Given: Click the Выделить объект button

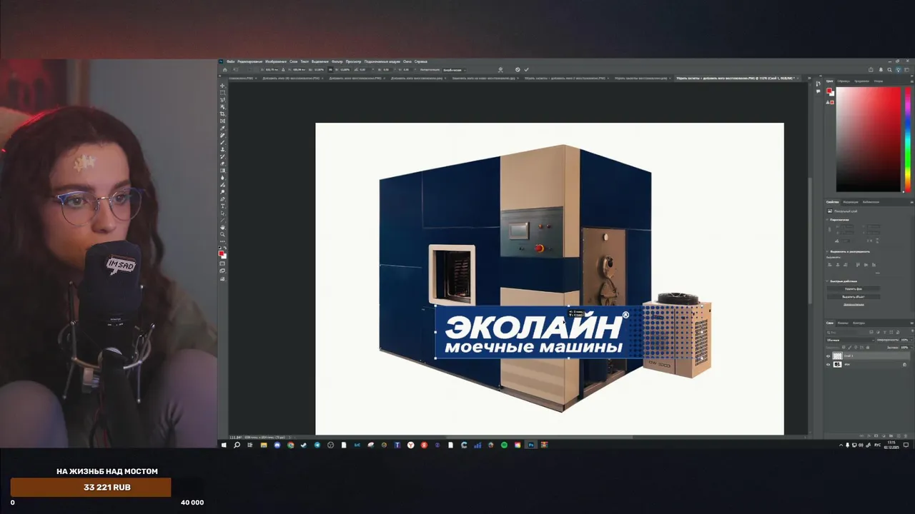Looking at the screenshot, I should click(x=854, y=297).
